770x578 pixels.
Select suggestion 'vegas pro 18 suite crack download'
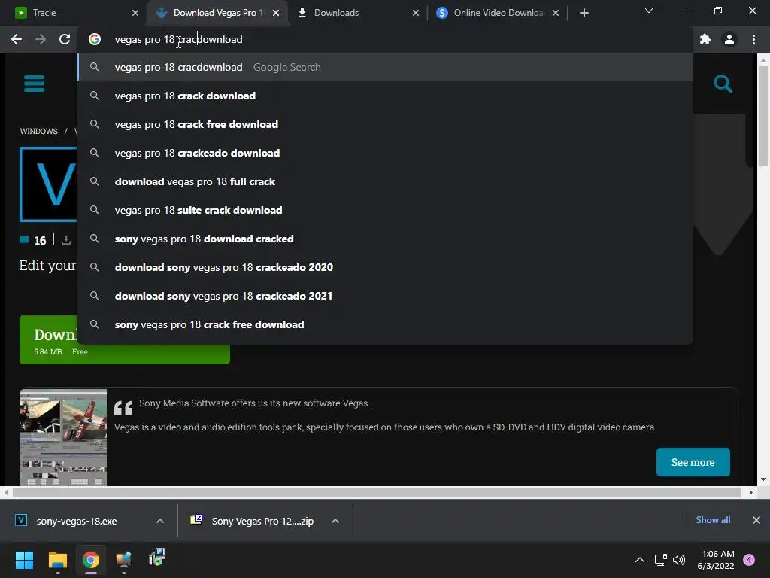pos(385,210)
